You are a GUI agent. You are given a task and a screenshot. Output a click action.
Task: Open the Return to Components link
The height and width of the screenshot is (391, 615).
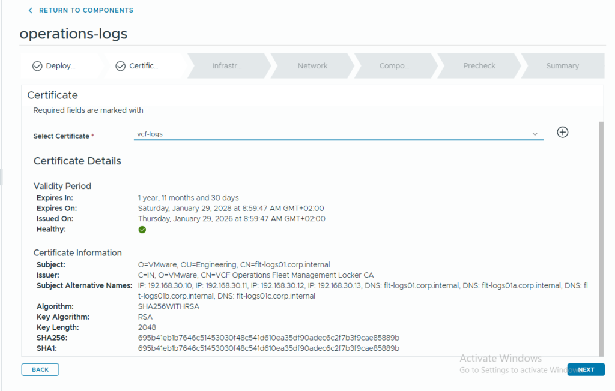click(x=86, y=10)
